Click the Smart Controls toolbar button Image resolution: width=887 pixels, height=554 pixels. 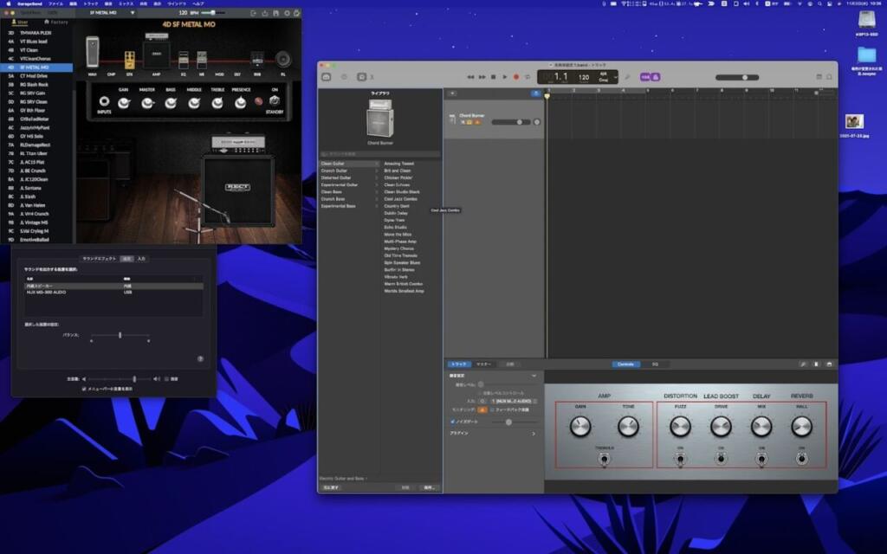point(361,77)
